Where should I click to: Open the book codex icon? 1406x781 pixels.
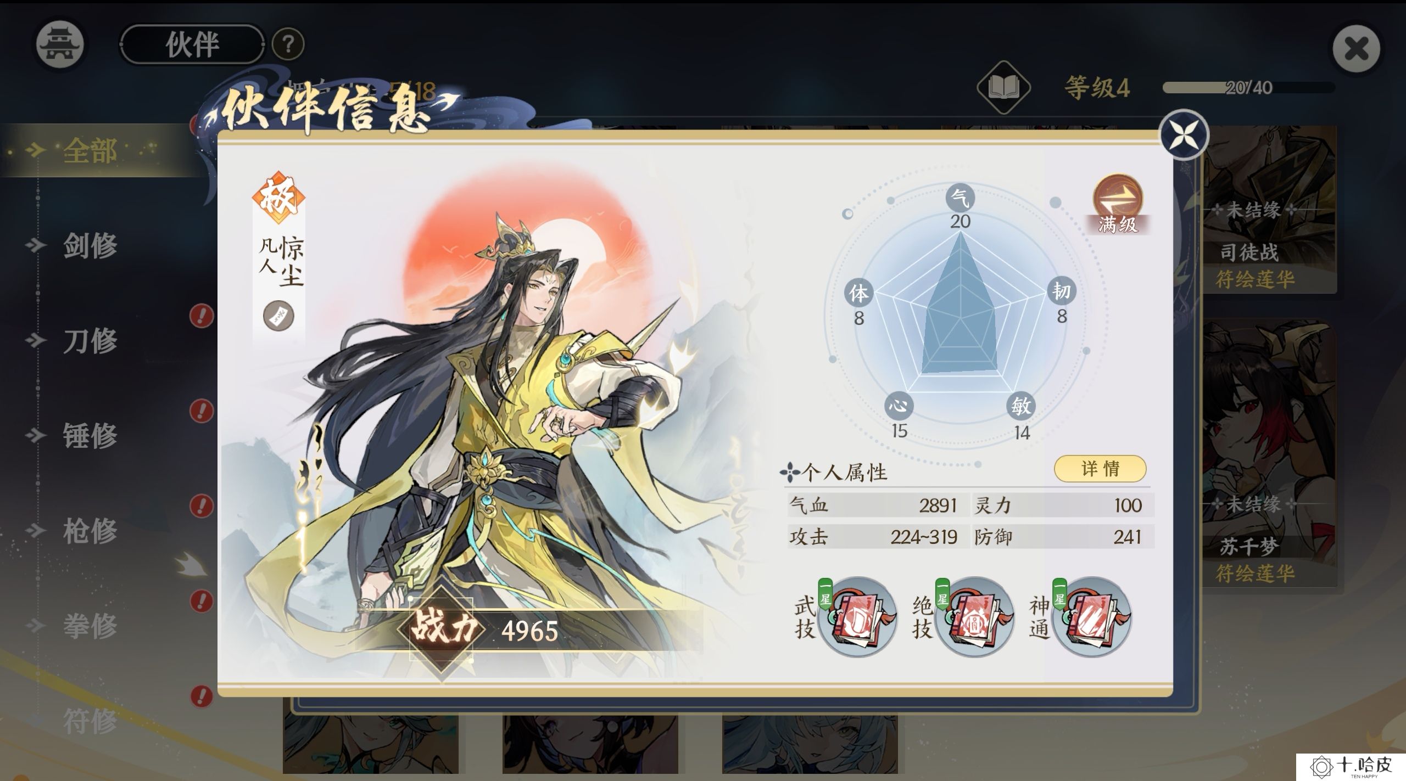(x=1003, y=88)
